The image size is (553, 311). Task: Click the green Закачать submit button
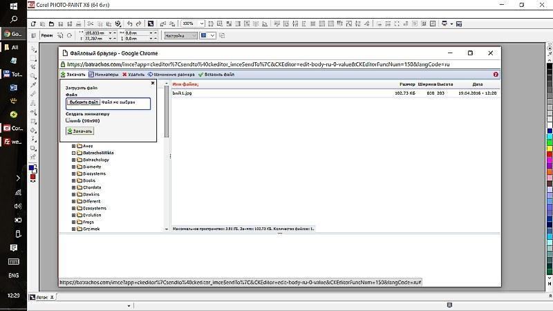coord(80,131)
